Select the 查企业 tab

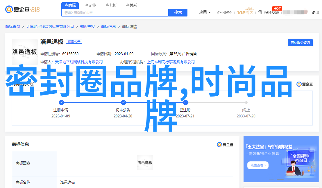(x=91, y=5)
